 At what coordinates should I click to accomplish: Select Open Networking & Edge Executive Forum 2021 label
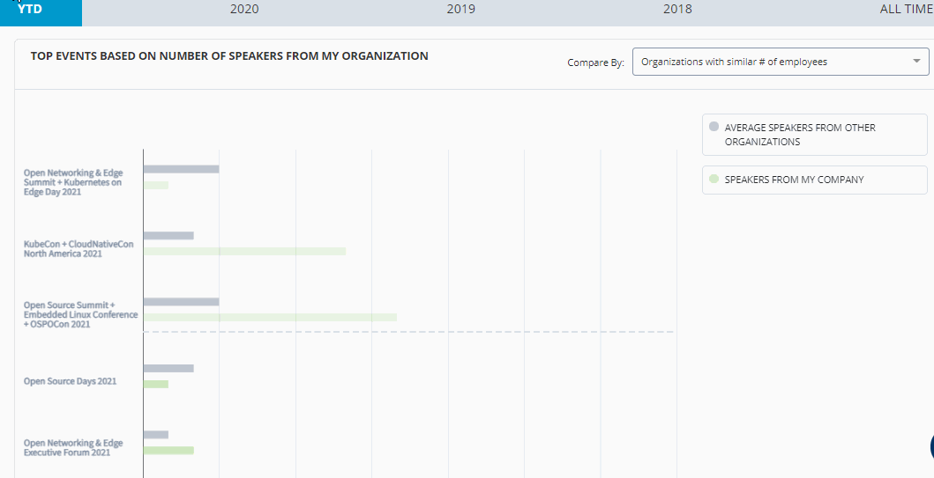click(x=73, y=448)
